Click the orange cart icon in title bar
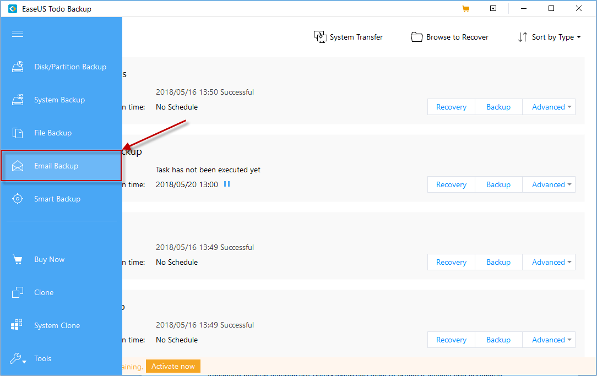The image size is (597, 376). [465, 8]
